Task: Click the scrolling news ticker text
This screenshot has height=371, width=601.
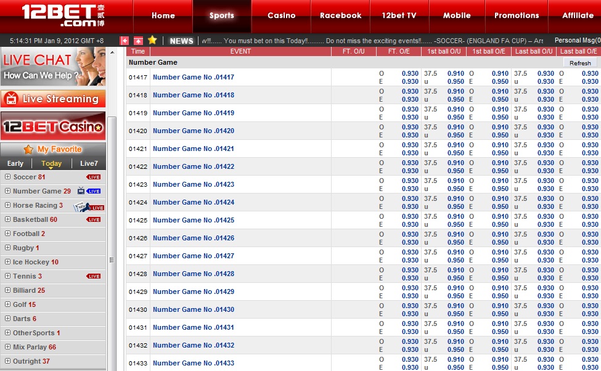Action: tap(372, 41)
